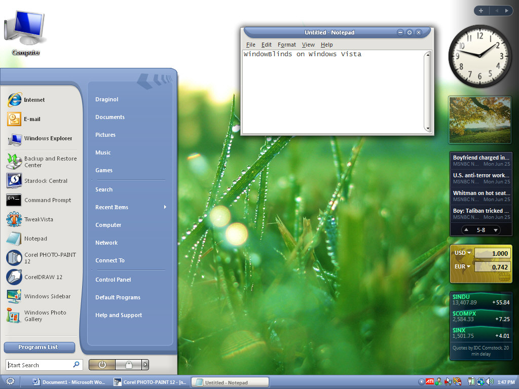The height and width of the screenshot is (389, 519).
Task: Show next news headlines
Action: (x=496, y=230)
